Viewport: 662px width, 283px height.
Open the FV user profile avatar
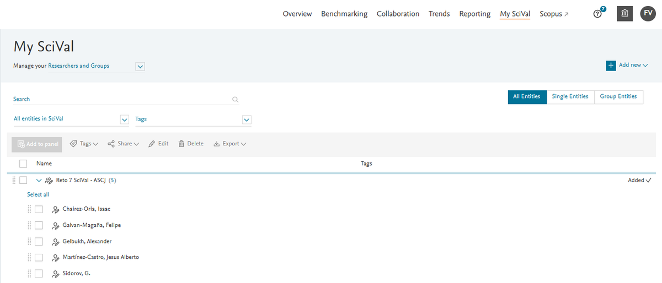[x=648, y=14]
